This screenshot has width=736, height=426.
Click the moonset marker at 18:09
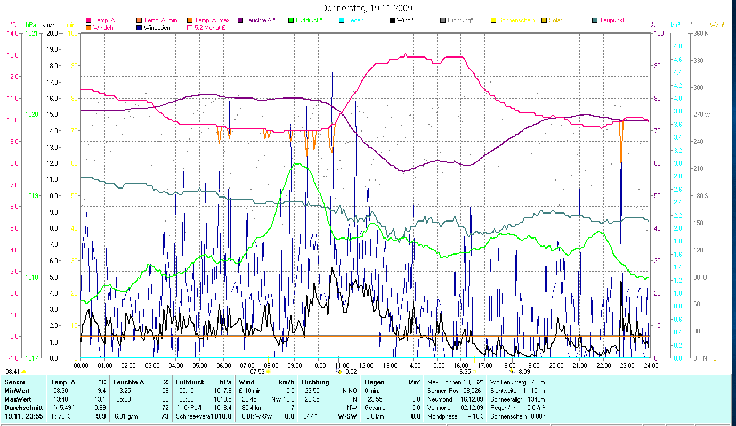click(x=511, y=371)
